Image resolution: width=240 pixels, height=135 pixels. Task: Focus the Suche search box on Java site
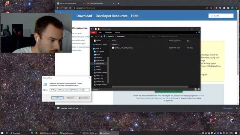coord(221,16)
